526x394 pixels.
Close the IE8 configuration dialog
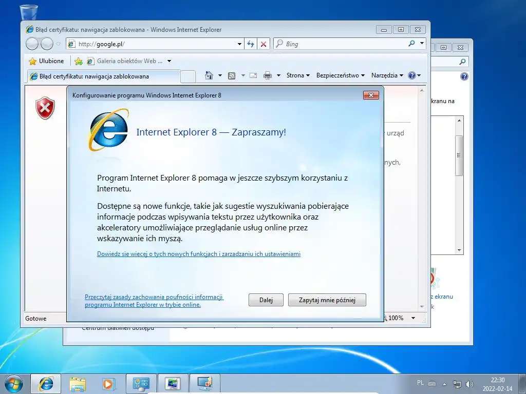[371, 95]
